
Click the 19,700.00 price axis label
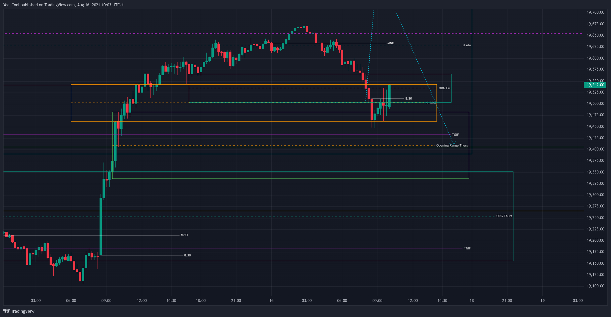point(595,12)
